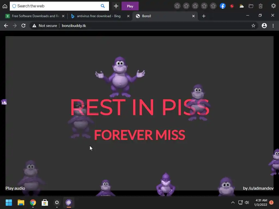This screenshot has height=209, width=279.
Task: Click the plus button beside Play
Action: click(116, 6)
